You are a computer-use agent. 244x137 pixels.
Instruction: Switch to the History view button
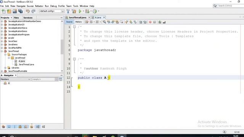pos(79,22)
